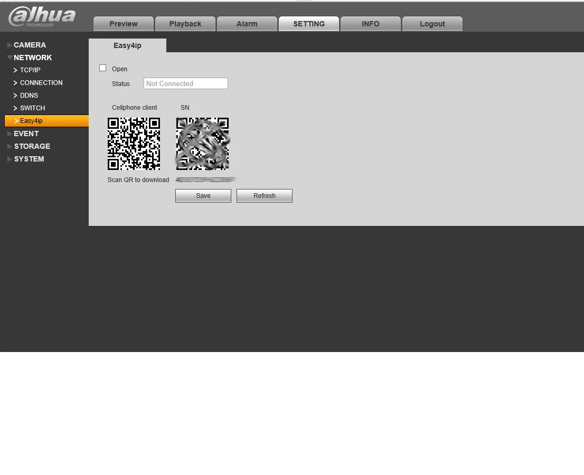Open DDNS settings
584x475 pixels.
click(26, 96)
